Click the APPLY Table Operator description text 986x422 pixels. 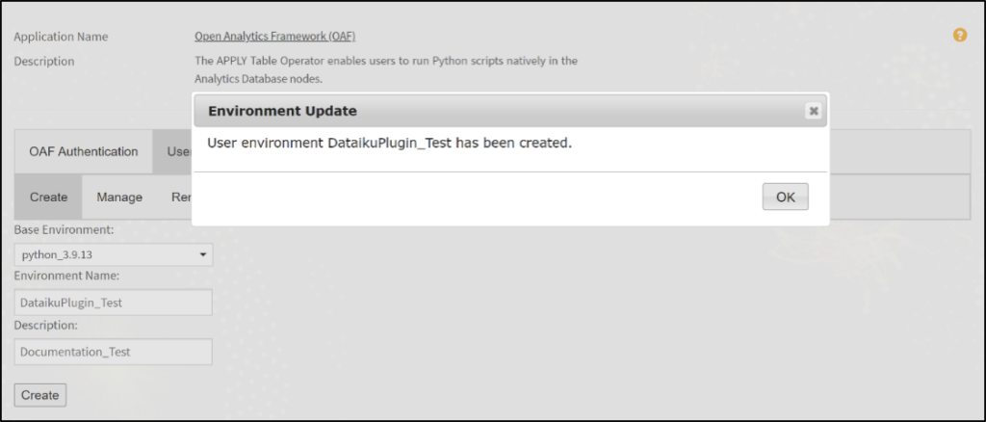pyautogui.click(x=385, y=69)
